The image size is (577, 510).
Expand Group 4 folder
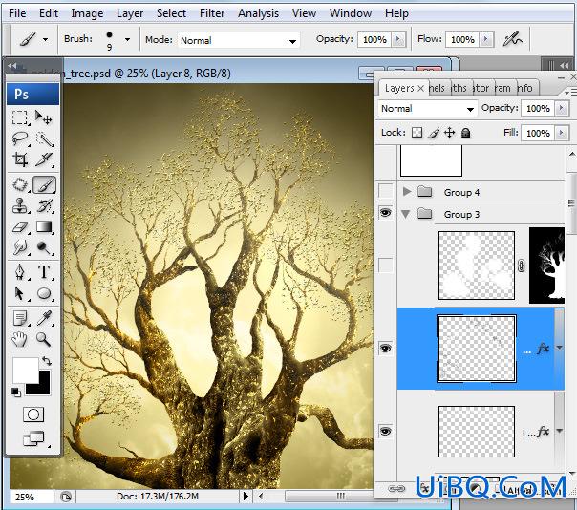(x=407, y=191)
